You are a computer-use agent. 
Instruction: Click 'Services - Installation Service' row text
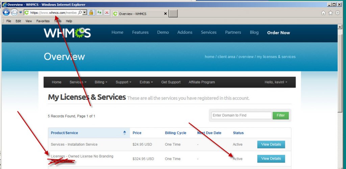[74, 145]
